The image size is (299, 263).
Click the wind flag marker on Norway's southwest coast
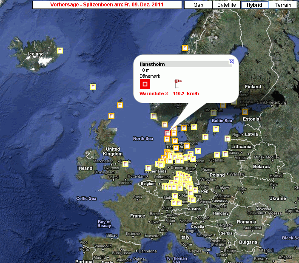click(154, 116)
